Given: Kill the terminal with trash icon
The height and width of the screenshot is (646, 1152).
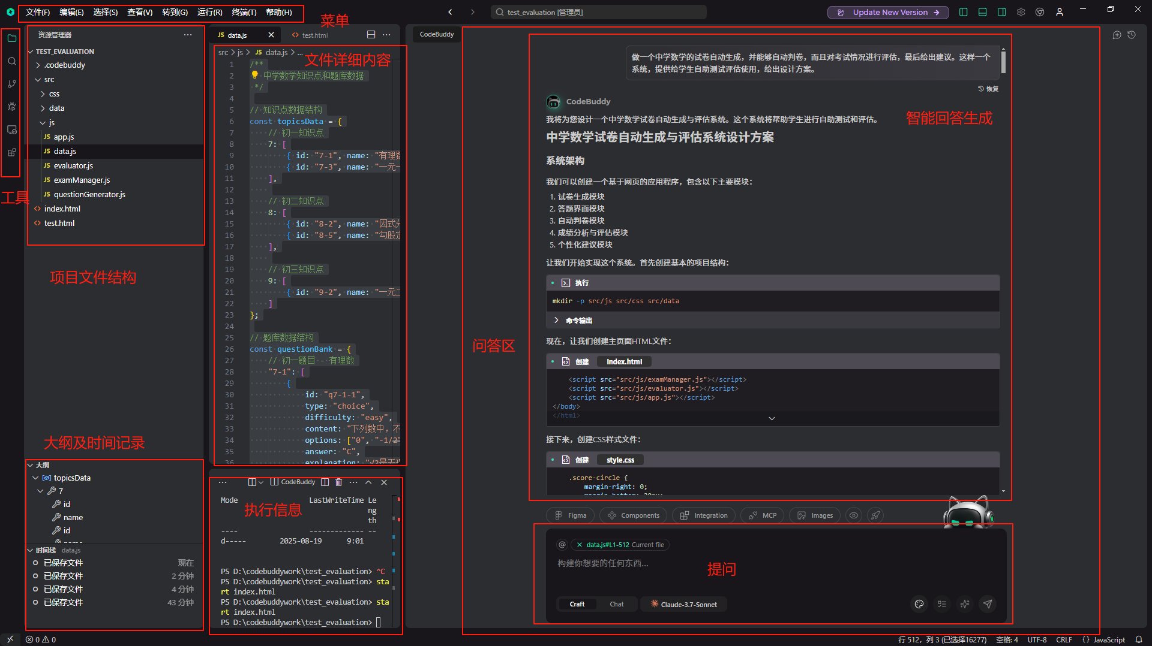Looking at the screenshot, I should tap(338, 482).
